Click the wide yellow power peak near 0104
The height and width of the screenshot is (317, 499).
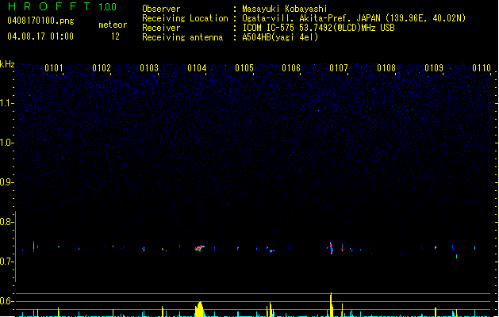point(199,309)
